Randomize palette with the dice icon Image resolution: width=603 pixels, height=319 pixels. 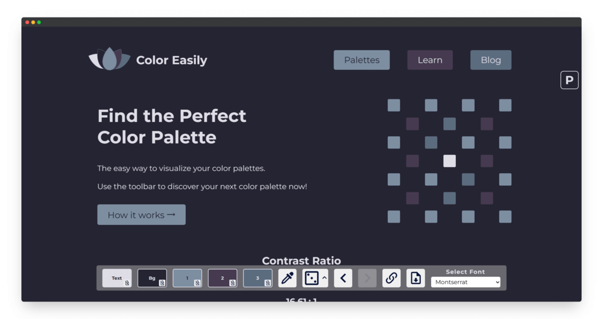click(x=311, y=278)
